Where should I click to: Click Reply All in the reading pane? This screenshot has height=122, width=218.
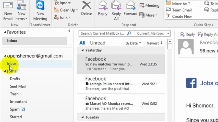207,34
